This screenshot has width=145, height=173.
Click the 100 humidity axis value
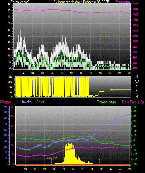tap(5, 107)
